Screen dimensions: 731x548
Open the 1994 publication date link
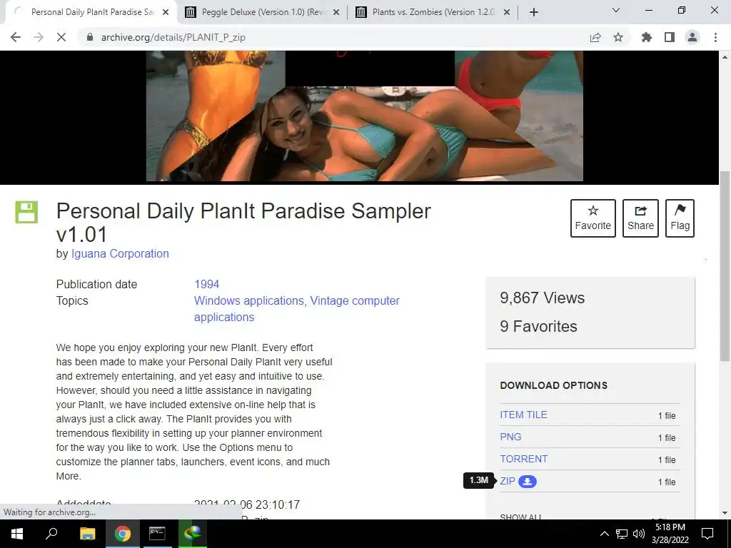tap(206, 284)
